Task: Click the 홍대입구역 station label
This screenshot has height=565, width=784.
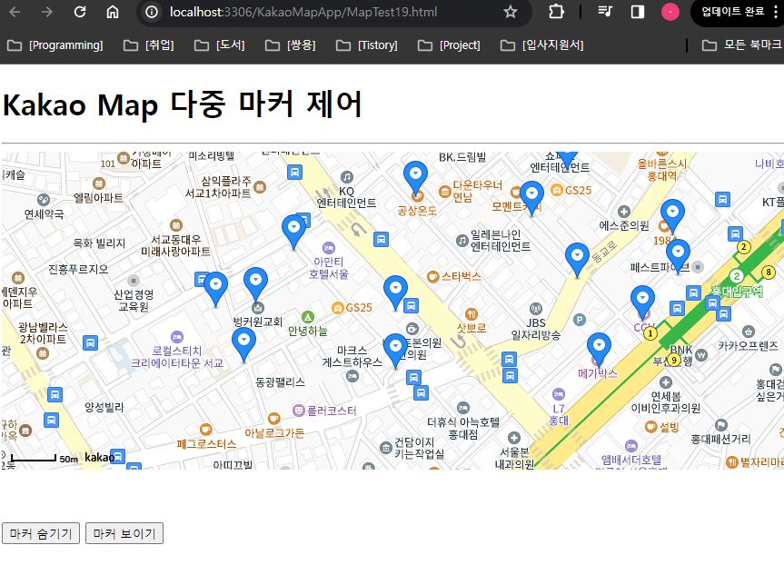Action: [737, 292]
